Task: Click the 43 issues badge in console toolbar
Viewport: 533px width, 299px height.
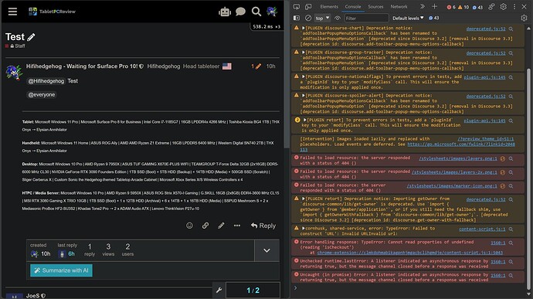Action: click(x=434, y=18)
